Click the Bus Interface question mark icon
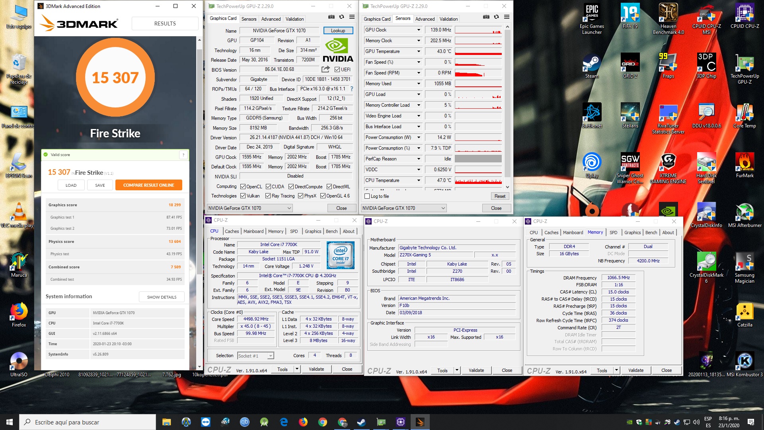Viewport: 764px width, 430px height. (352, 89)
